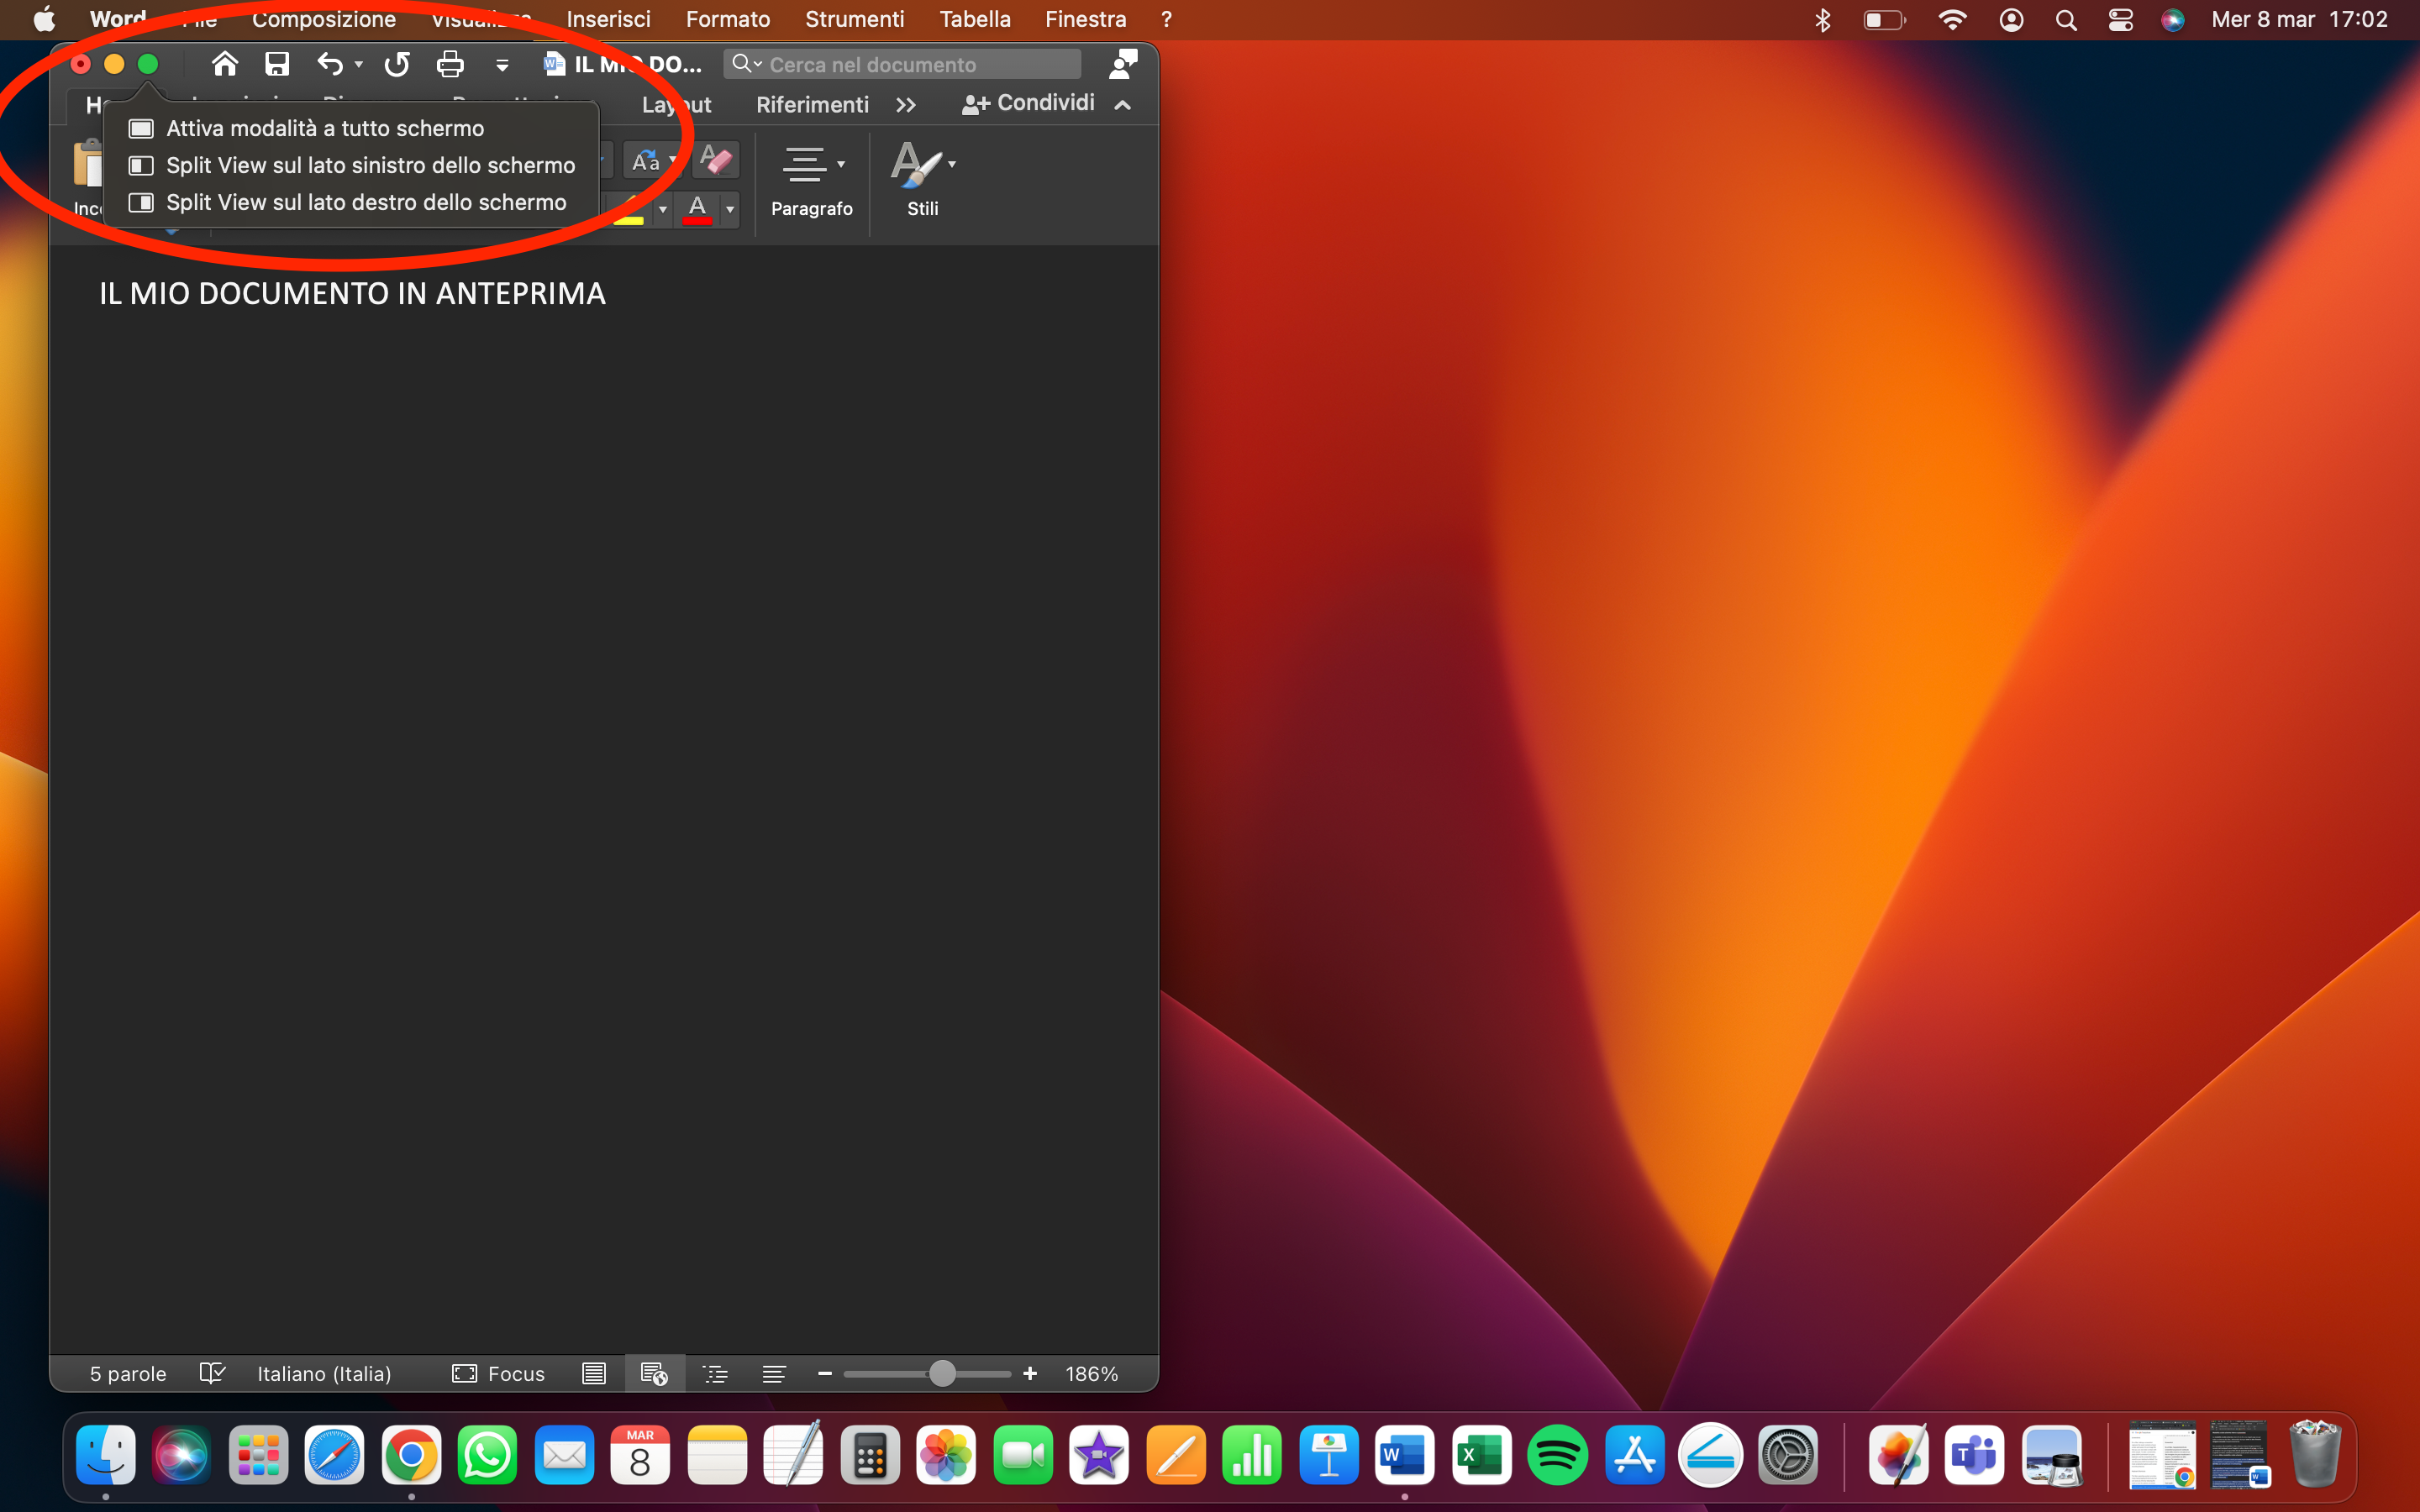
Task: Undo the last action with the Undo icon
Action: tap(331, 63)
